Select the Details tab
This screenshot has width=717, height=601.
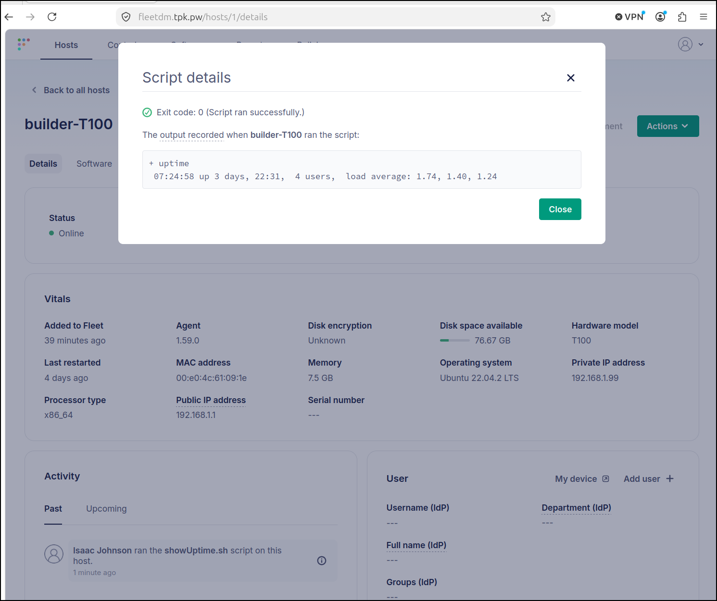tap(43, 164)
